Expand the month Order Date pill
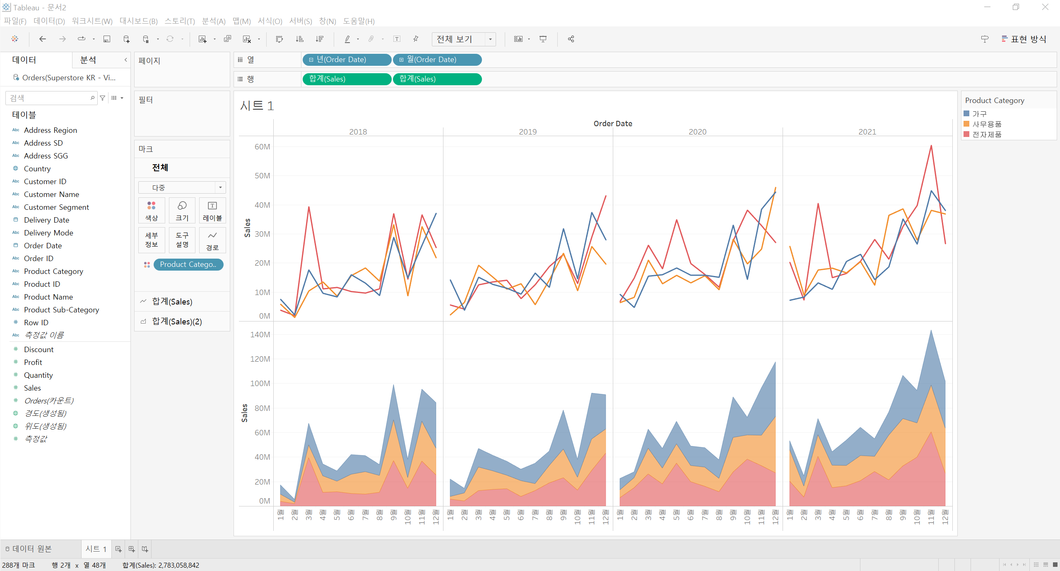This screenshot has height=571, width=1060. coord(401,60)
